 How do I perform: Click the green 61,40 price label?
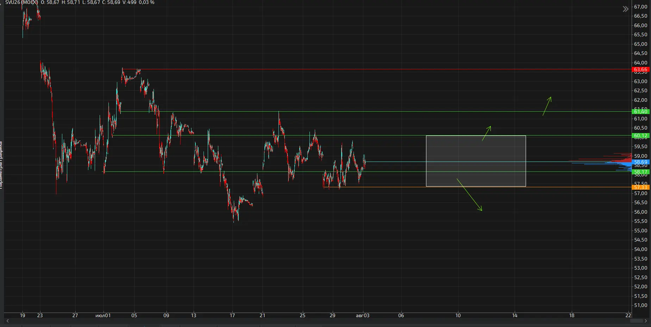[641, 112]
